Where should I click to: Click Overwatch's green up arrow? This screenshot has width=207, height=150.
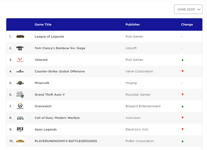point(183,106)
